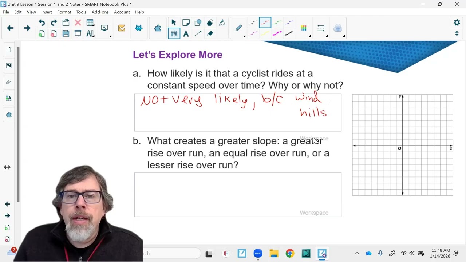
Task: Pick the black pen style
Action: pos(253,23)
